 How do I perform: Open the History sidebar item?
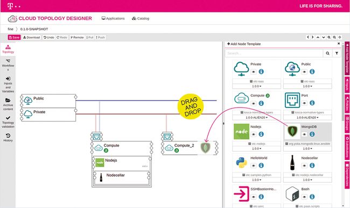[x=8, y=138]
